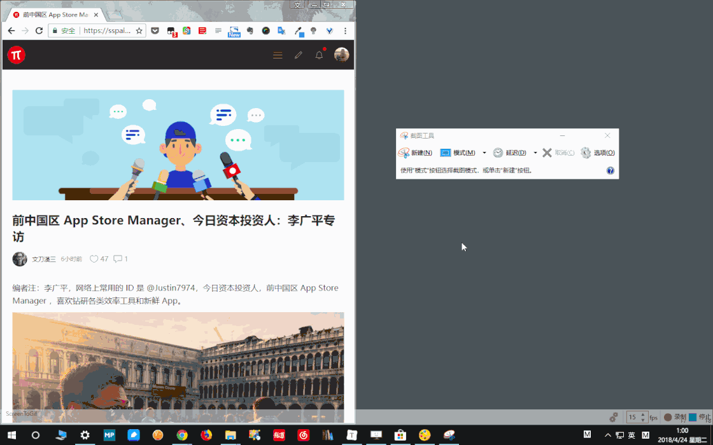Reload the page in Chrome

pos(39,31)
